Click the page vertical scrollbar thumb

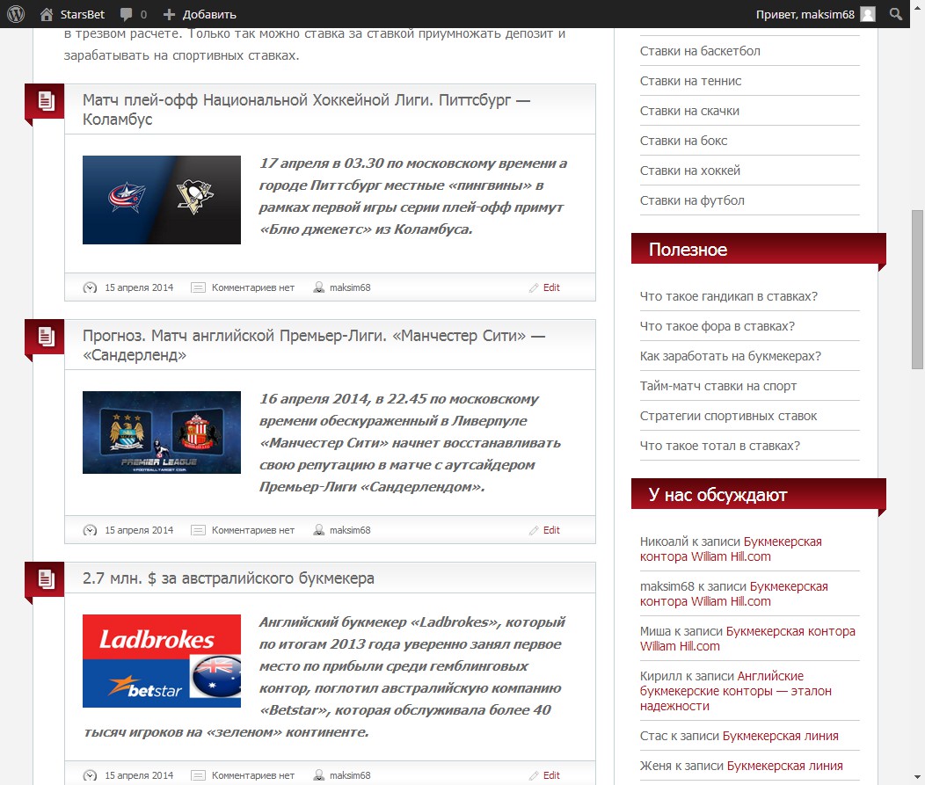coord(917,289)
